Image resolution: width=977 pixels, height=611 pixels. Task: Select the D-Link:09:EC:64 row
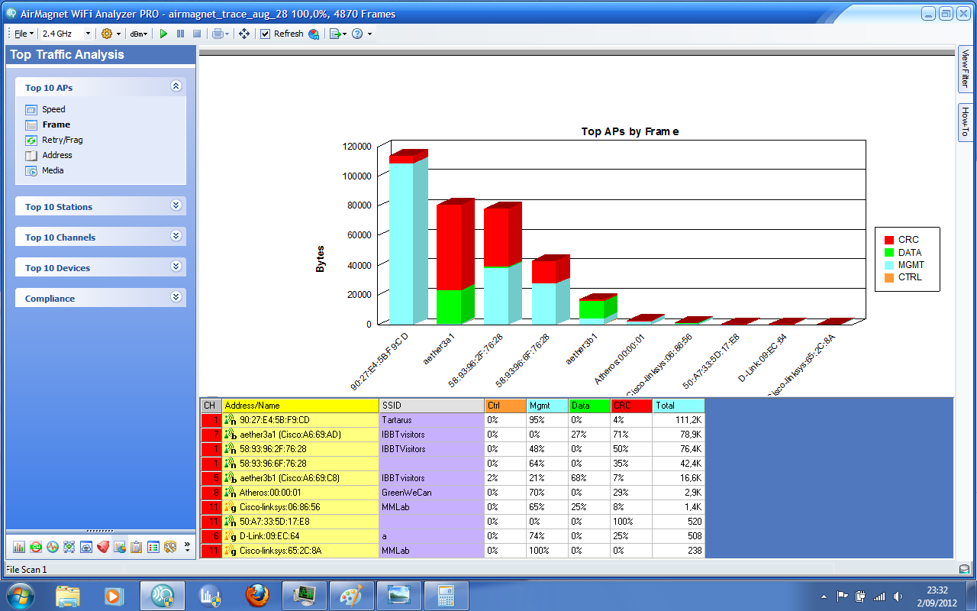pyautogui.click(x=452, y=536)
